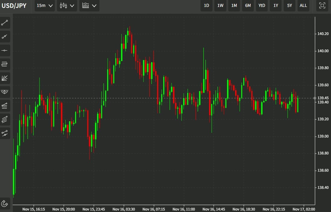
Task: Select the ray line drawing tool
Action: pos(5,37)
